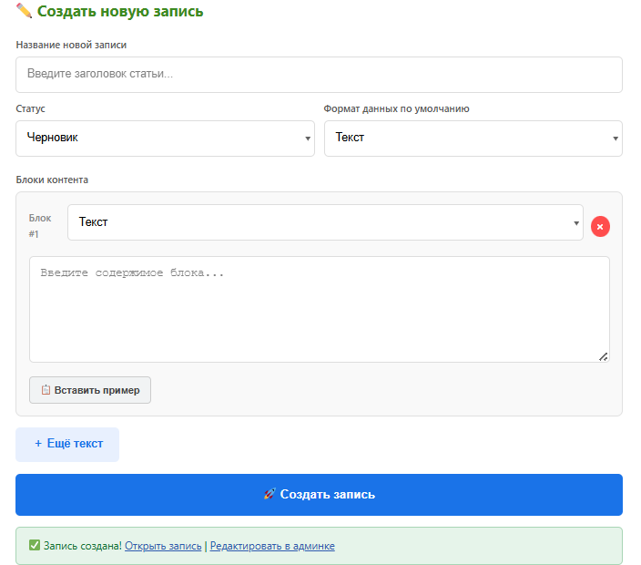Expand the Формат данных по умолчанию dropdown
The width and height of the screenshot is (641, 565).
pyautogui.click(x=473, y=139)
